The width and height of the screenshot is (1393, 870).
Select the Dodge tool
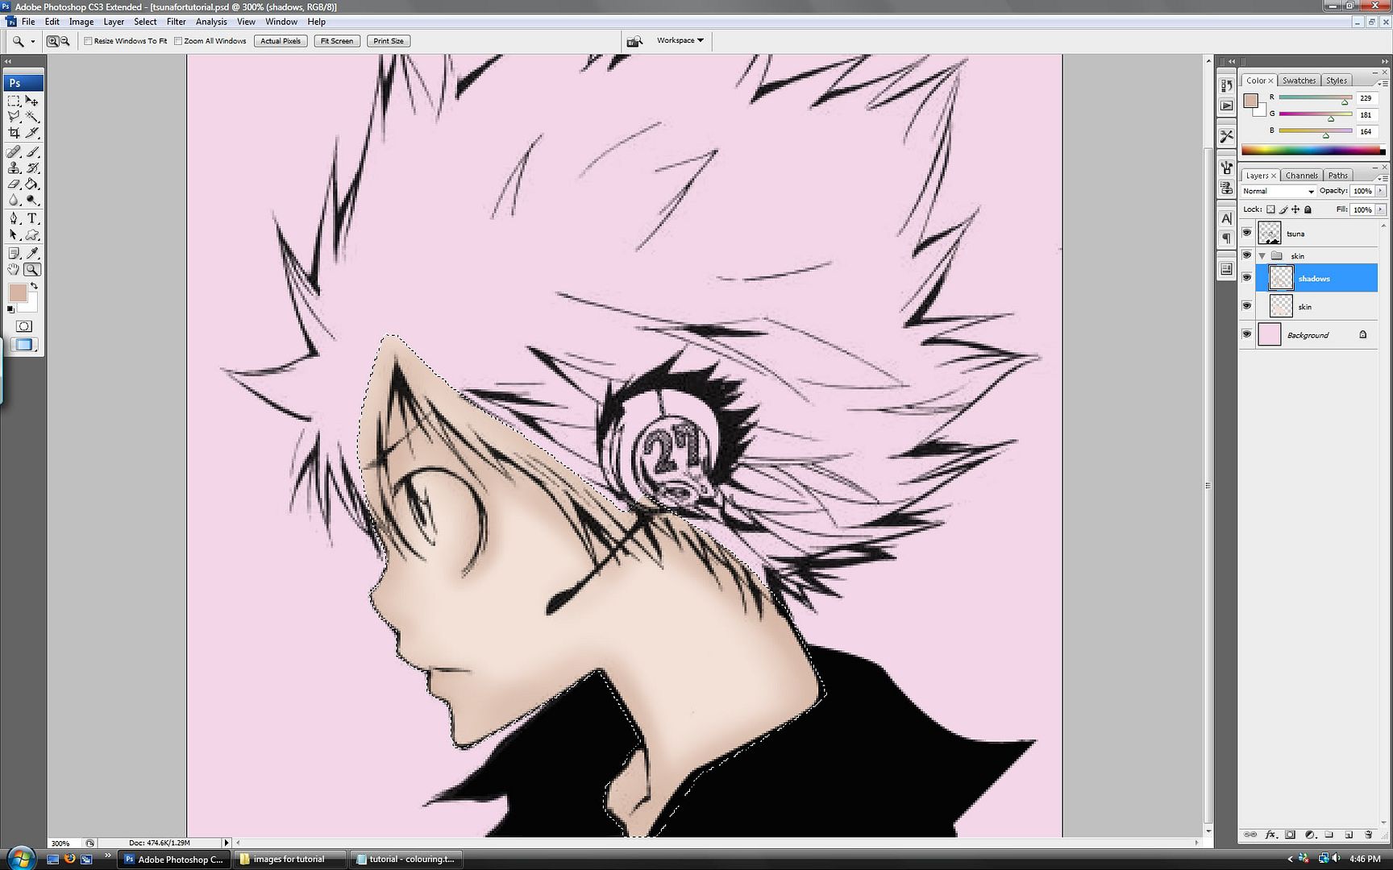(32, 200)
